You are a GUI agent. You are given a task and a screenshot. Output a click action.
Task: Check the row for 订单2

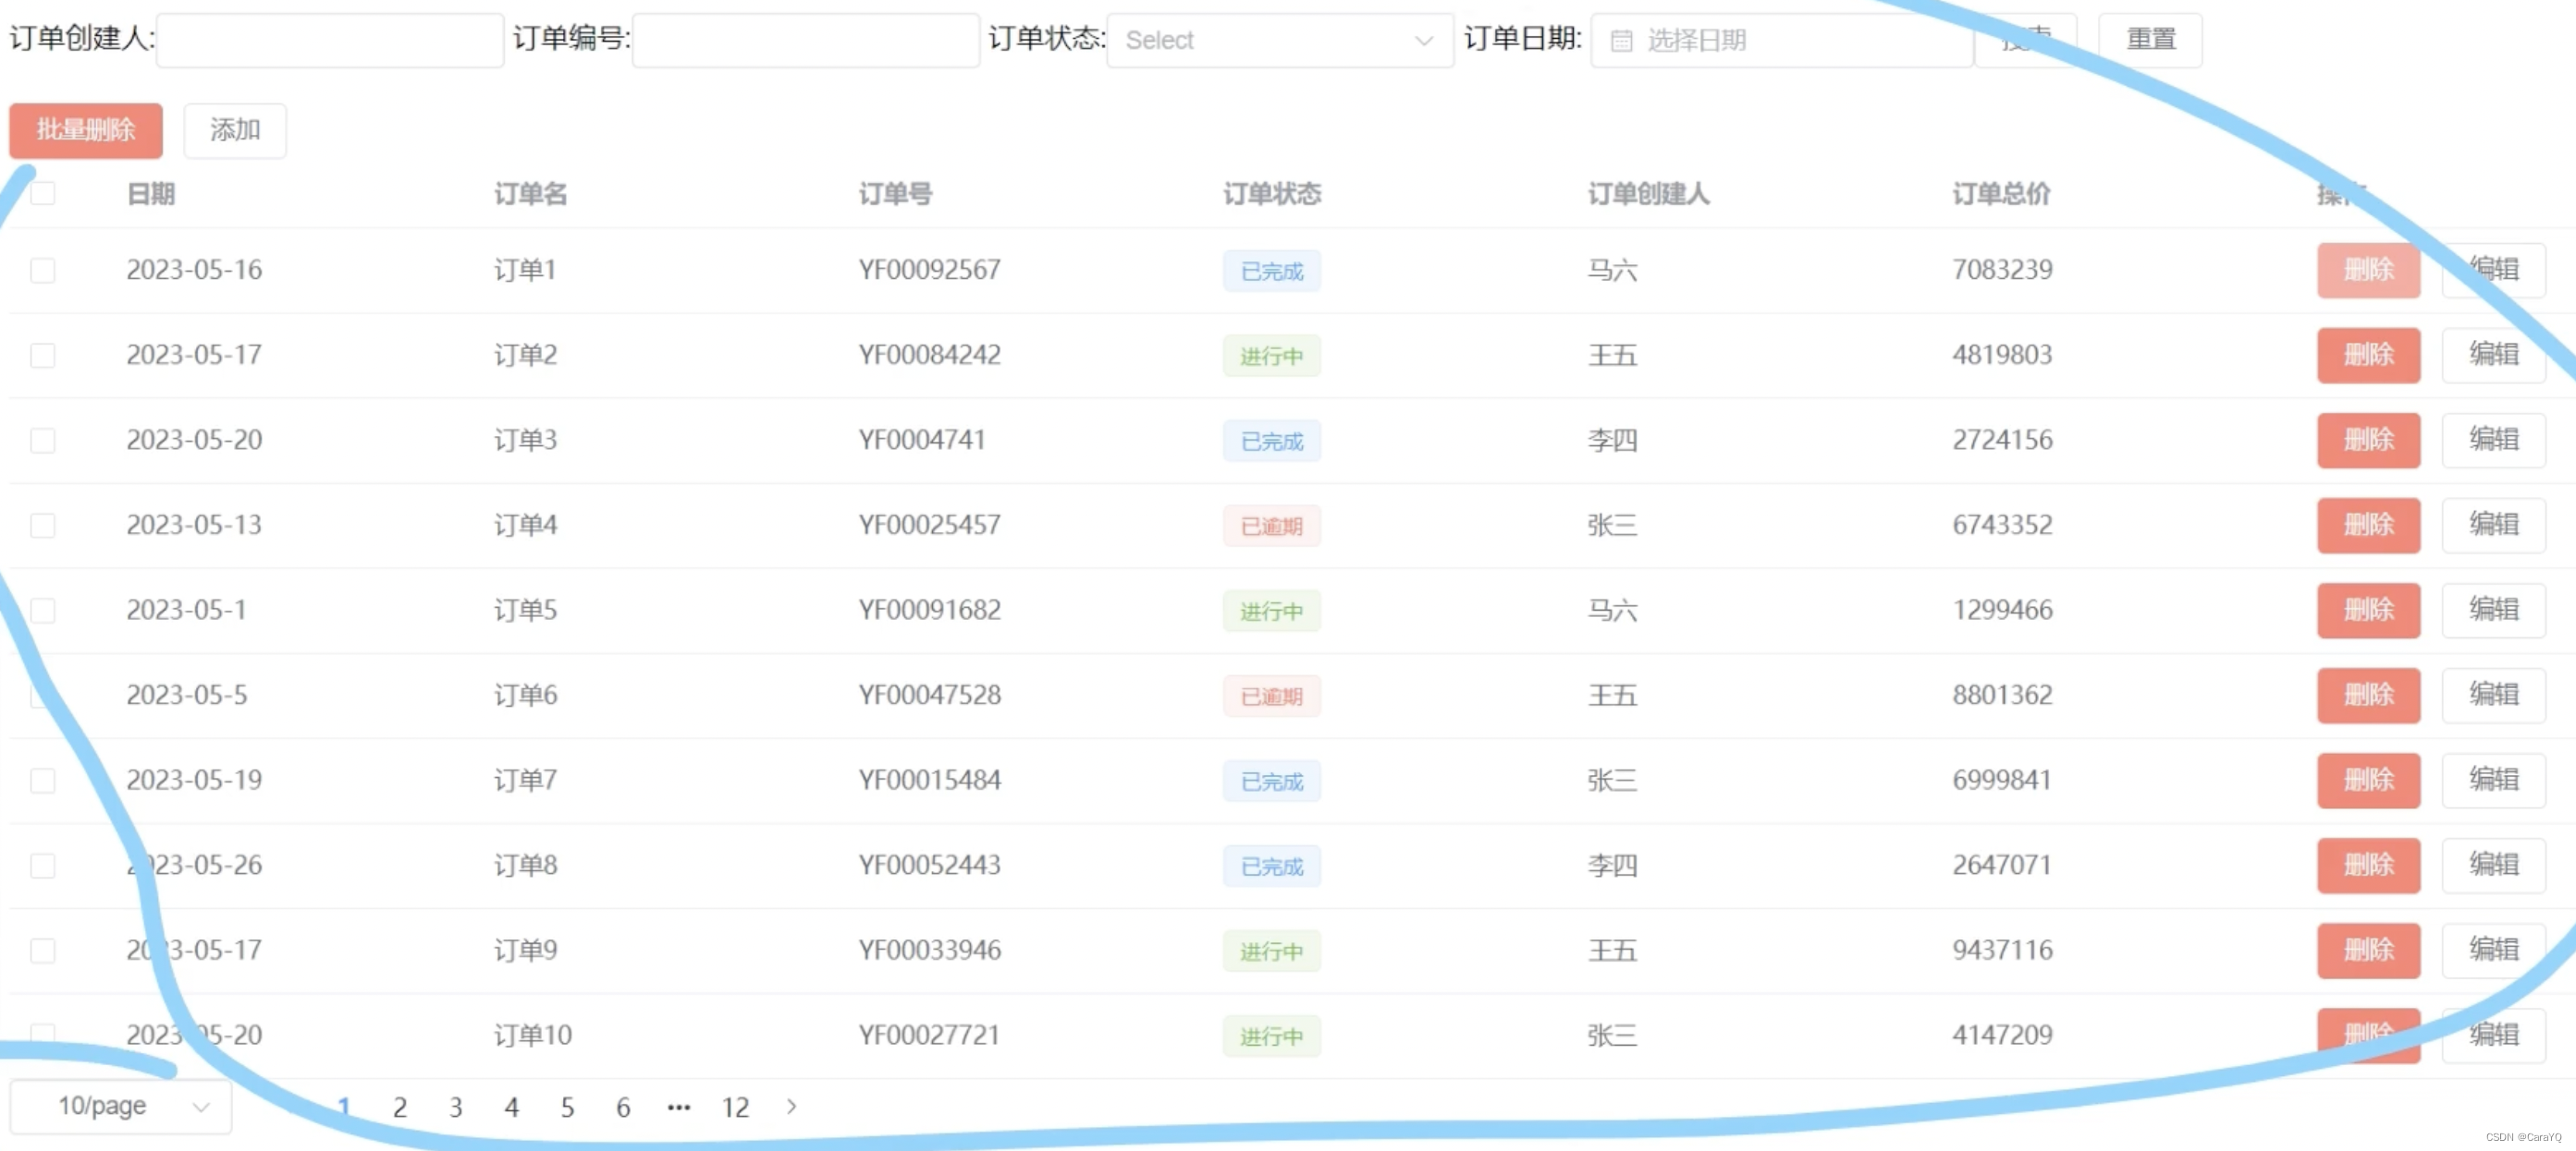coord(42,355)
